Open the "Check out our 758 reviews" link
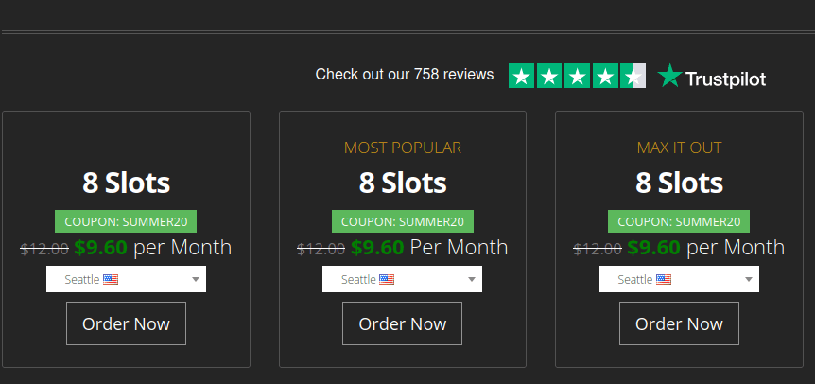This screenshot has width=815, height=384. 404,75
